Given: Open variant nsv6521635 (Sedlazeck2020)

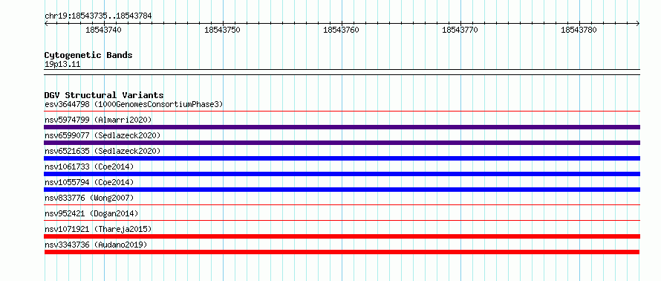Looking at the screenshot, I should tap(102, 151).
